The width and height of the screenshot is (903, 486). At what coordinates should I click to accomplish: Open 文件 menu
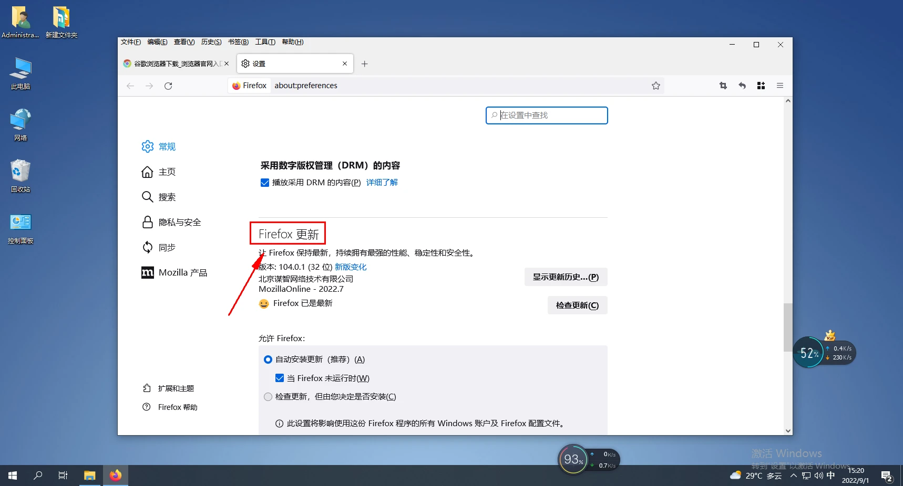click(131, 42)
